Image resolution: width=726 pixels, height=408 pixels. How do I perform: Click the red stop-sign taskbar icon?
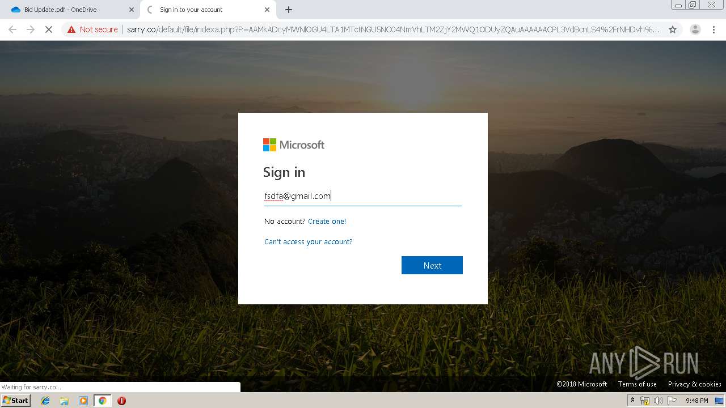[x=121, y=401]
